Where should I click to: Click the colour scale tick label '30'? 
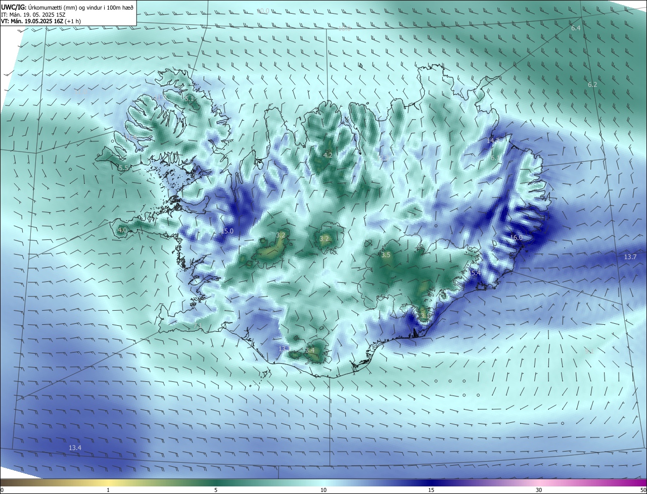539,490
